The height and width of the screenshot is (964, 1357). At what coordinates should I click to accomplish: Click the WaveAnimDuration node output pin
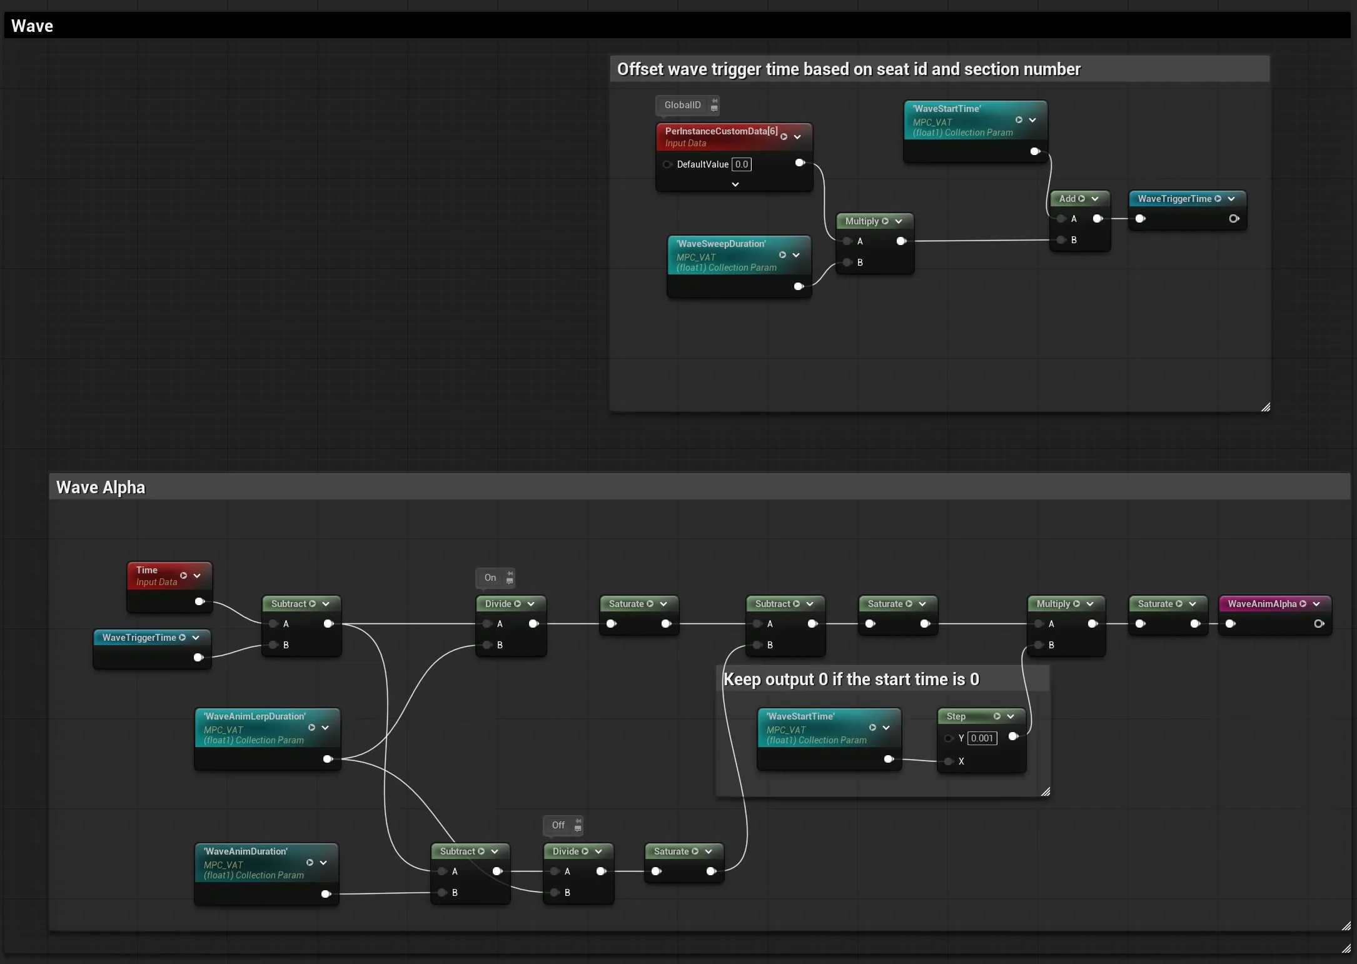[326, 894]
